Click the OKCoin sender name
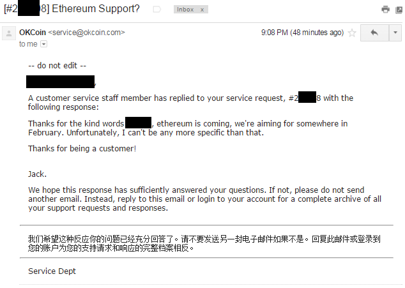This screenshot has width=405, height=288. (x=33, y=33)
